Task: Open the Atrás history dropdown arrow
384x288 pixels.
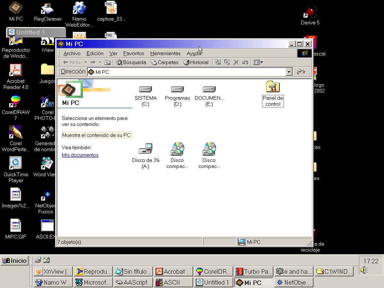Action: point(86,63)
